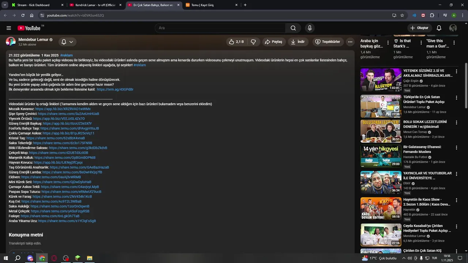Viewport: 468px width, 263px height.
Task: Open File Explorer from the taskbar
Action: click(x=90, y=258)
